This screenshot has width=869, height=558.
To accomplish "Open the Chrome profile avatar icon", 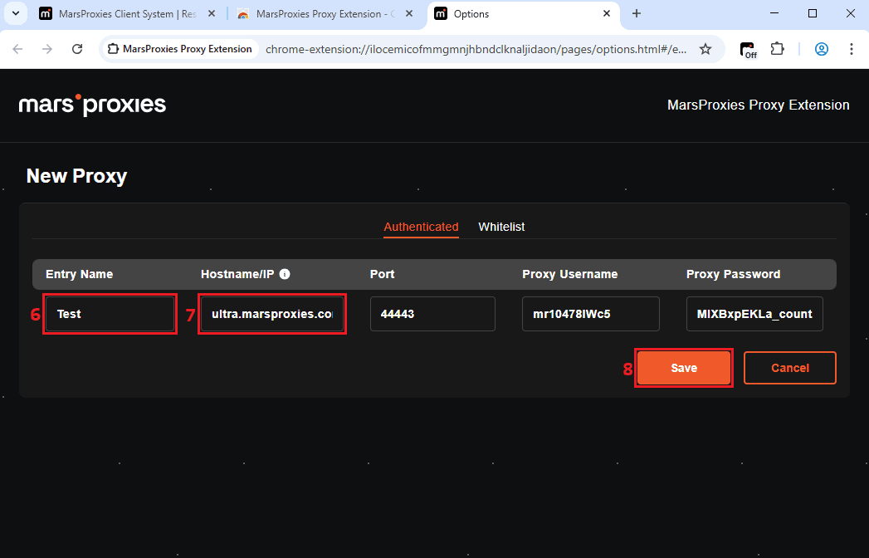I will [x=821, y=49].
